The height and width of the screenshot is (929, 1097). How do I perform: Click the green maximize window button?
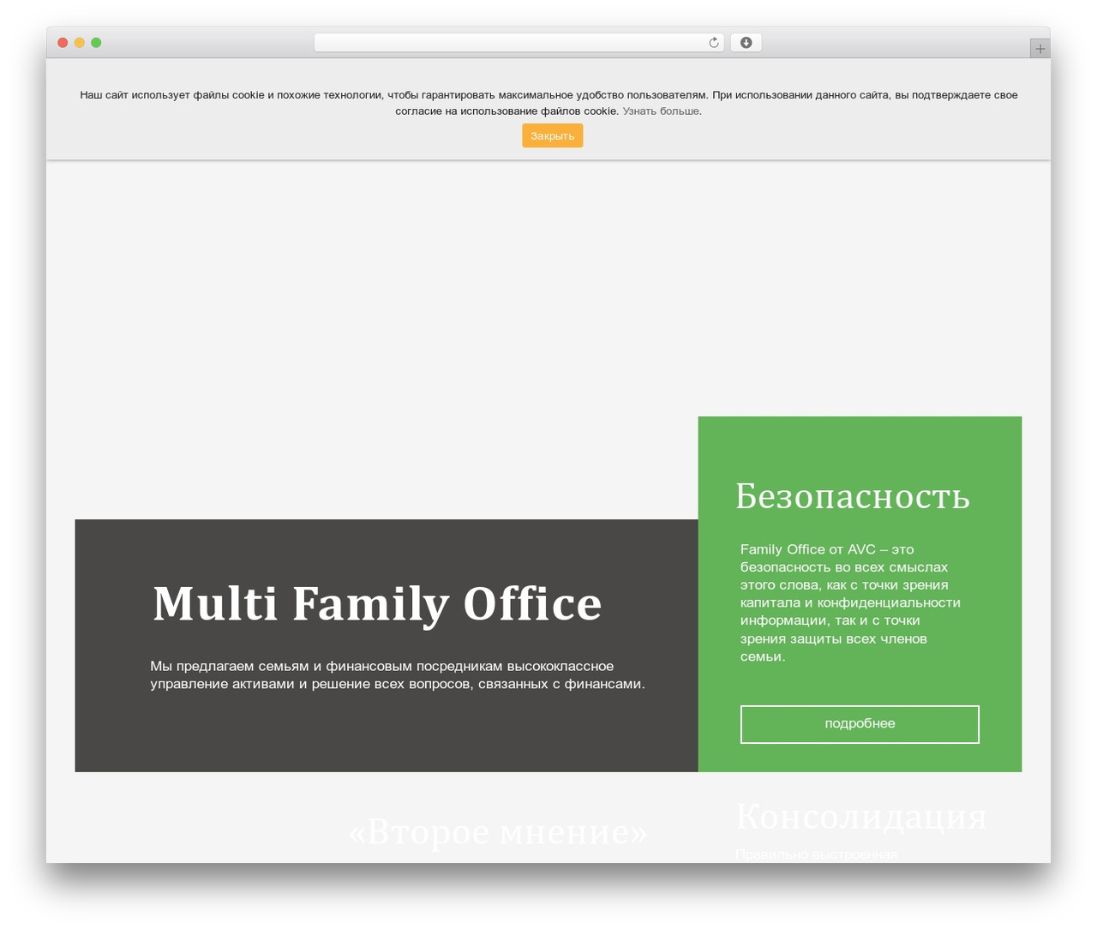click(x=96, y=43)
